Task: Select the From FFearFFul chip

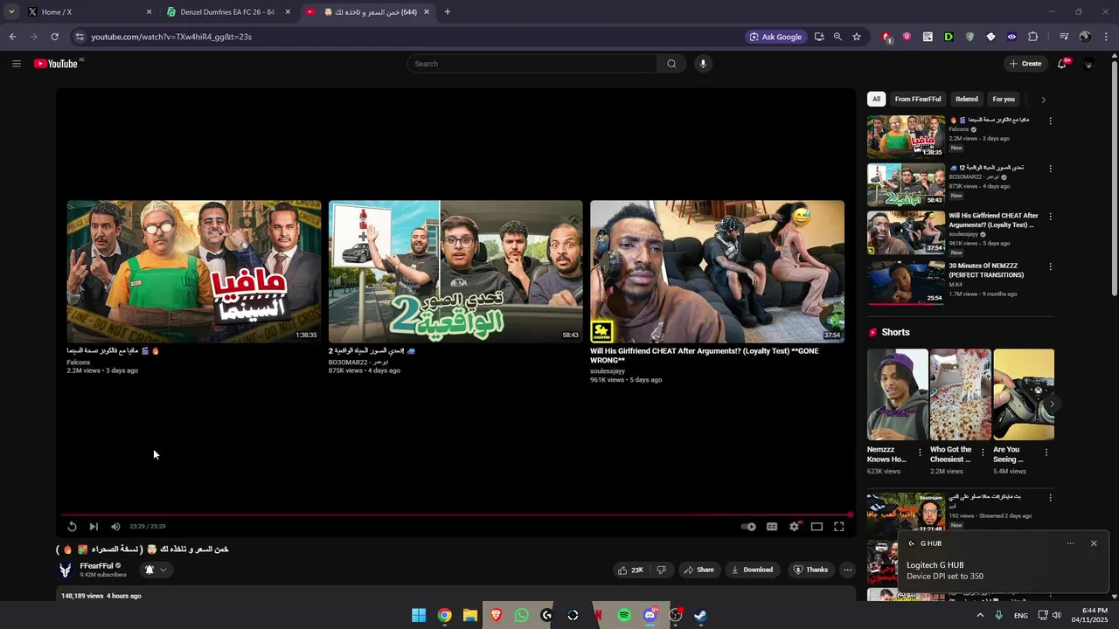Action: 918,100
